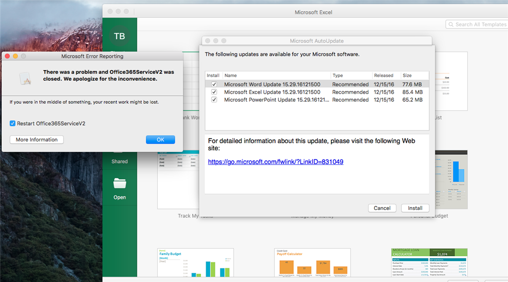Viewport: 508px width, 282px height.
Task: Open the Family Budget template thumbnail
Action: (x=195, y=263)
